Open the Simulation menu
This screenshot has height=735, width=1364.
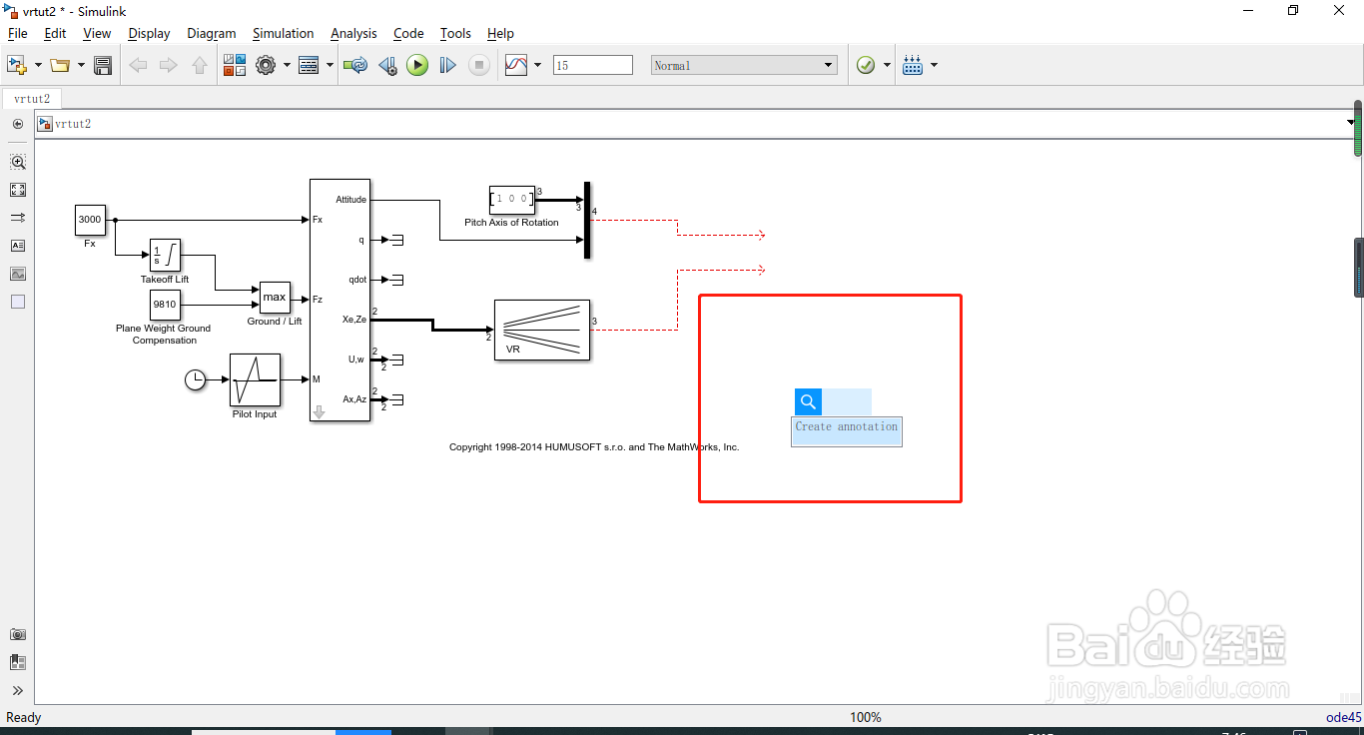tap(283, 33)
